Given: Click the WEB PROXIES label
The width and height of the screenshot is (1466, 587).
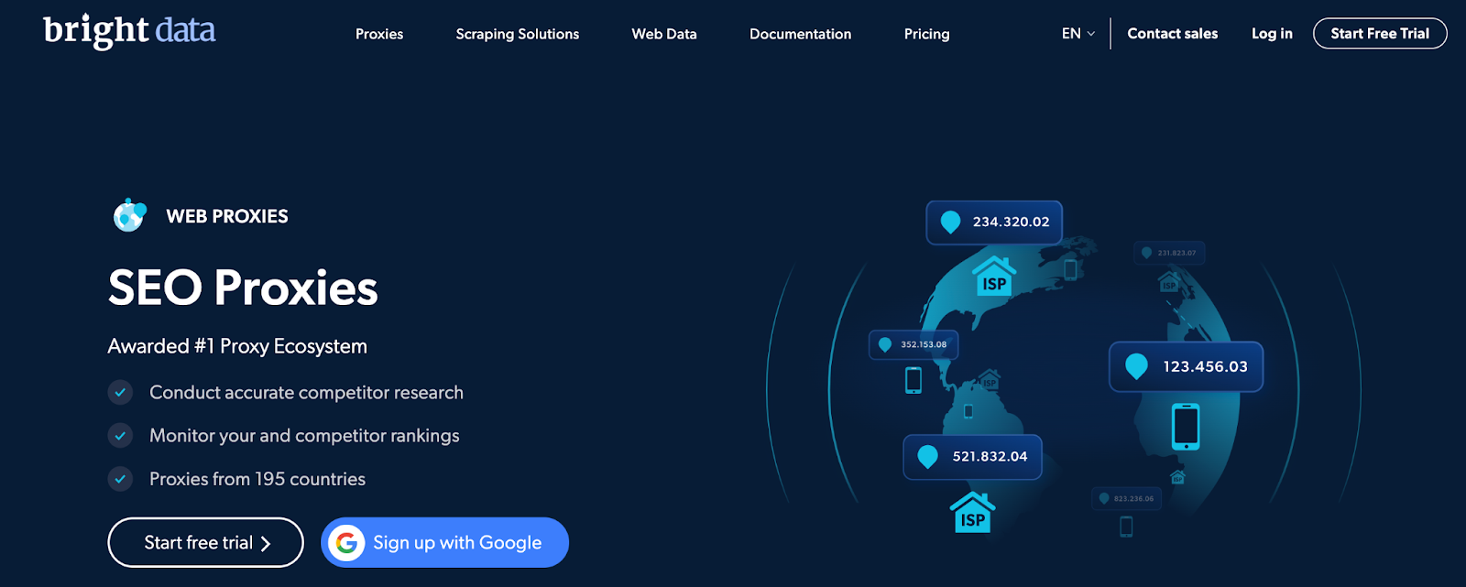Looking at the screenshot, I should pyautogui.click(x=227, y=217).
